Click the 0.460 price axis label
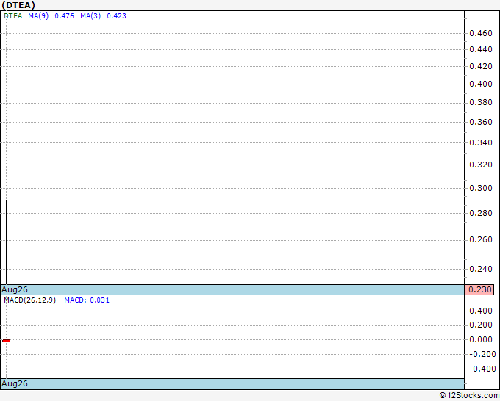This screenshot has width=500, height=401. [x=481, y=33]
